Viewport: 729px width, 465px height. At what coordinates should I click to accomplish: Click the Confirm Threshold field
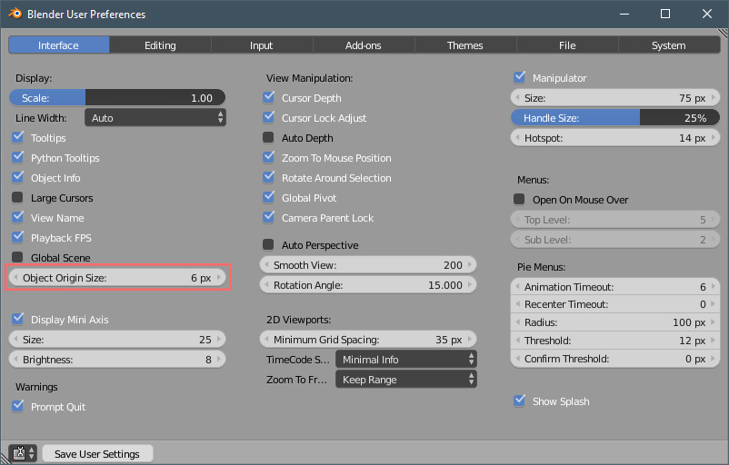pos(615,358)
